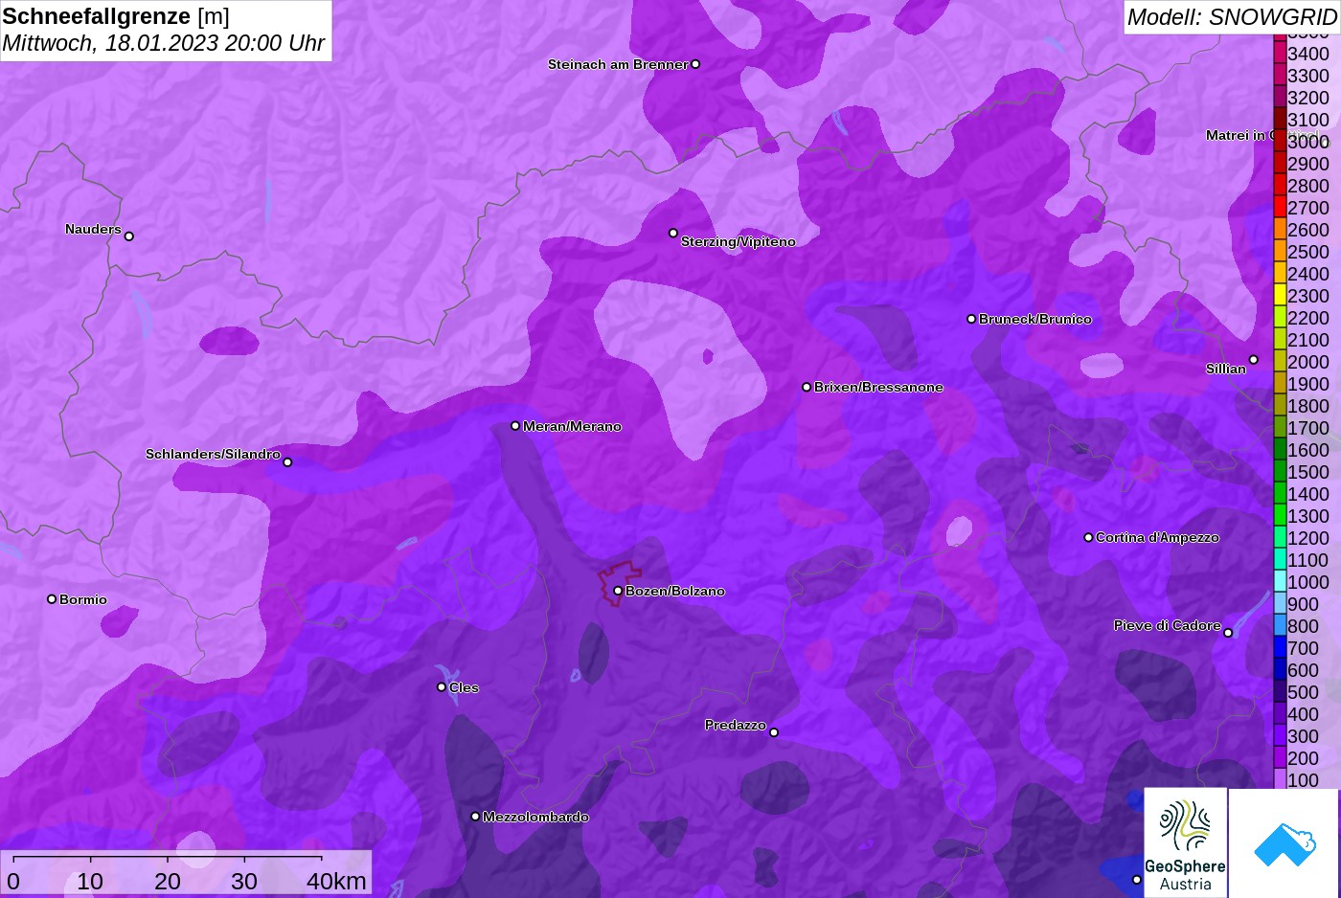1341x898 pixels.
Task: Select the Predazzo marker dot
Action: click(774, 732)
